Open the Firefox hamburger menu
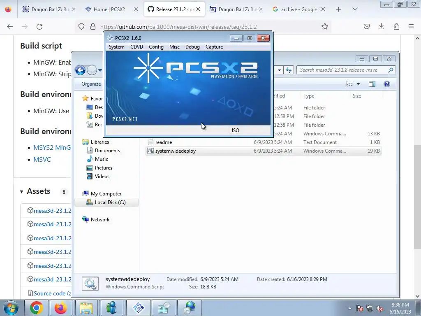 [x=411, y=26]
